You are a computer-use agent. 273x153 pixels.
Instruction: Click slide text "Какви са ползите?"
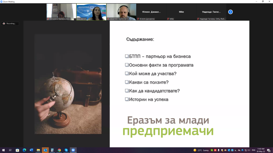(149, 82)
